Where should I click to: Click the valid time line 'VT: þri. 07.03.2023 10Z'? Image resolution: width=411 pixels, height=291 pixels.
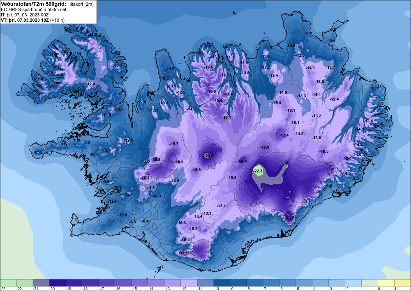pos(25,20)
